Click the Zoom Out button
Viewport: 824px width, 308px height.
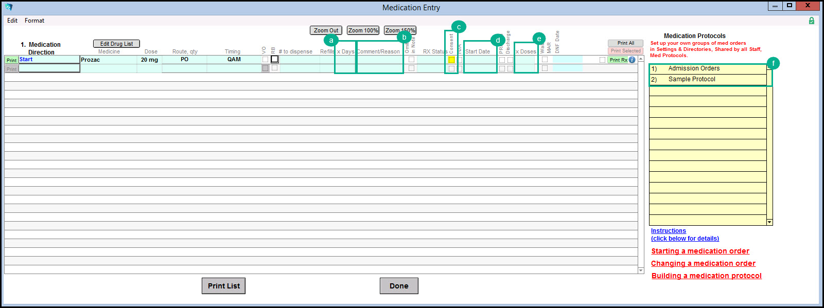click(326, 30)
